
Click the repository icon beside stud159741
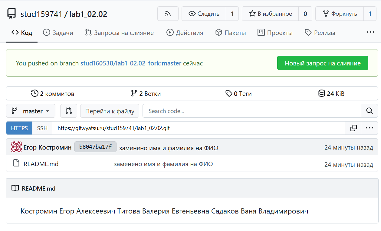[x=11, y=14]
